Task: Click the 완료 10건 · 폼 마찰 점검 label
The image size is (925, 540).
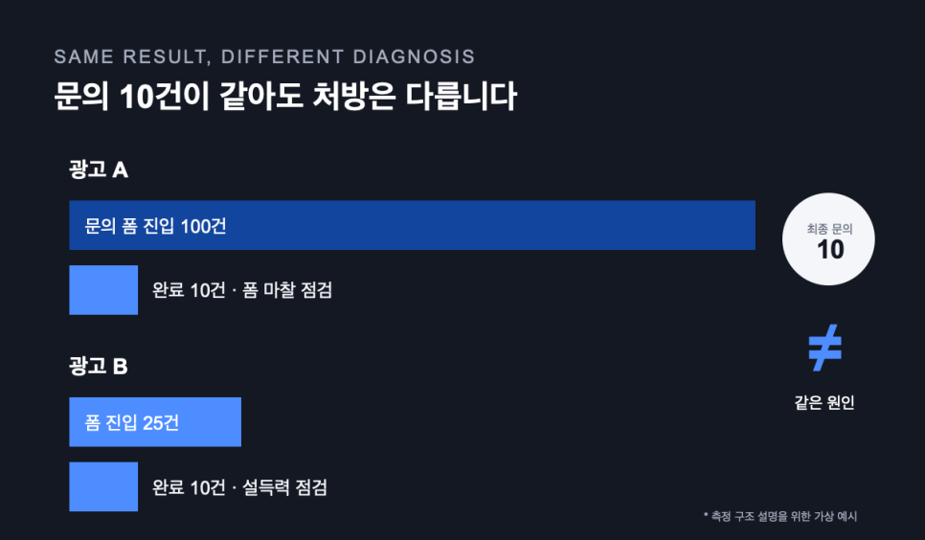Action: 242,290
